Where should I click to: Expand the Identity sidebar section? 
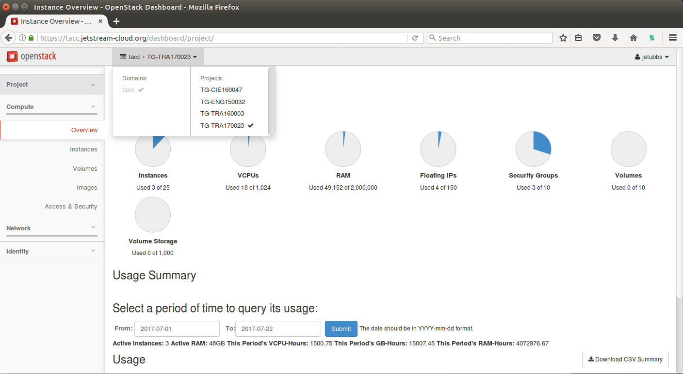point(52,252)
